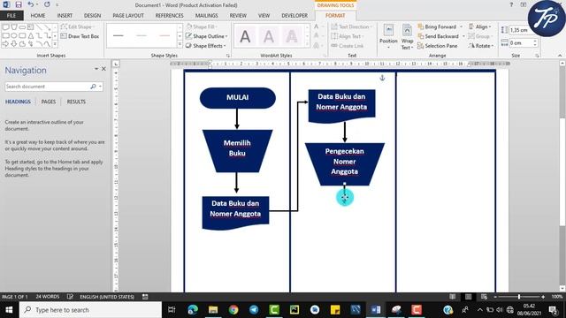Open Shape Outline dropdown
Image resolution: width=566 pixels, height=318 pixels.
point(207,36)
